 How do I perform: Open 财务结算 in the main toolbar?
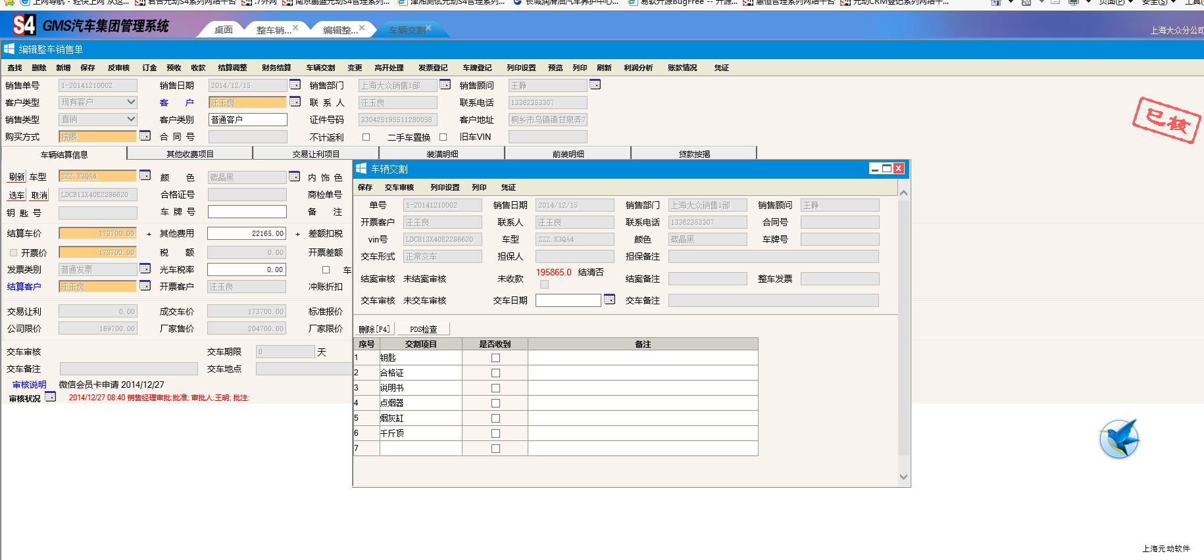pyautogui.click(x=276, y=68)
